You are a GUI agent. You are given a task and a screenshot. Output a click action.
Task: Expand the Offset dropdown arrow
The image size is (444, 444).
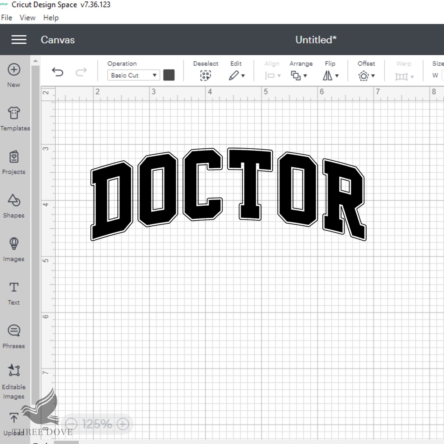coord(373,76)
